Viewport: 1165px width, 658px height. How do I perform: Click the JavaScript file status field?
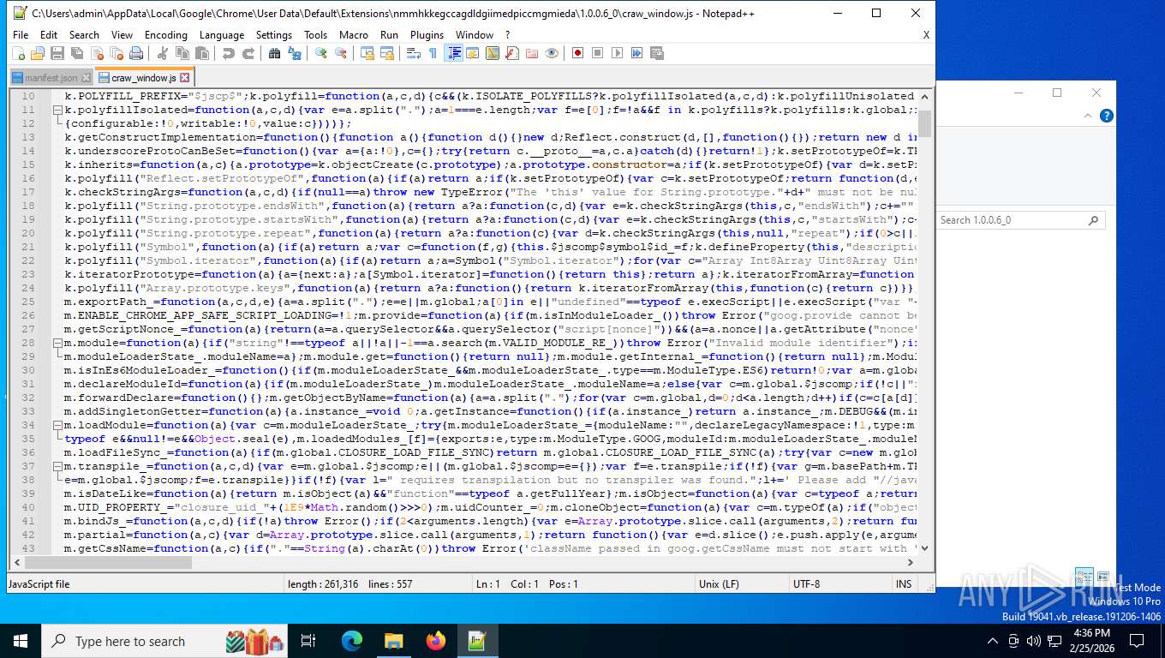click(144, 583)
